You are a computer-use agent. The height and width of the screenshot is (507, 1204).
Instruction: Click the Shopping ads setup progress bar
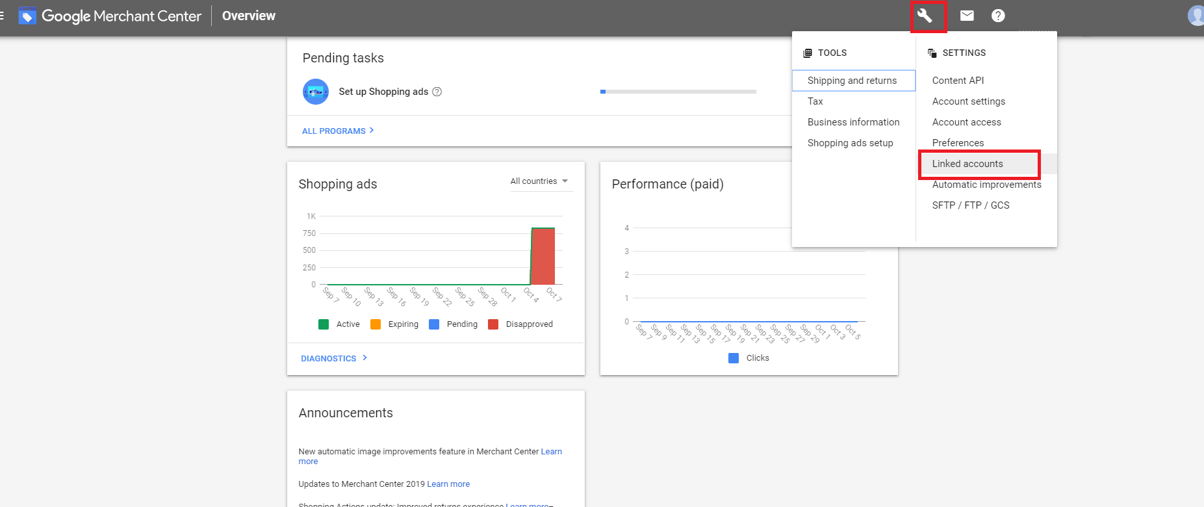[678, 92]
